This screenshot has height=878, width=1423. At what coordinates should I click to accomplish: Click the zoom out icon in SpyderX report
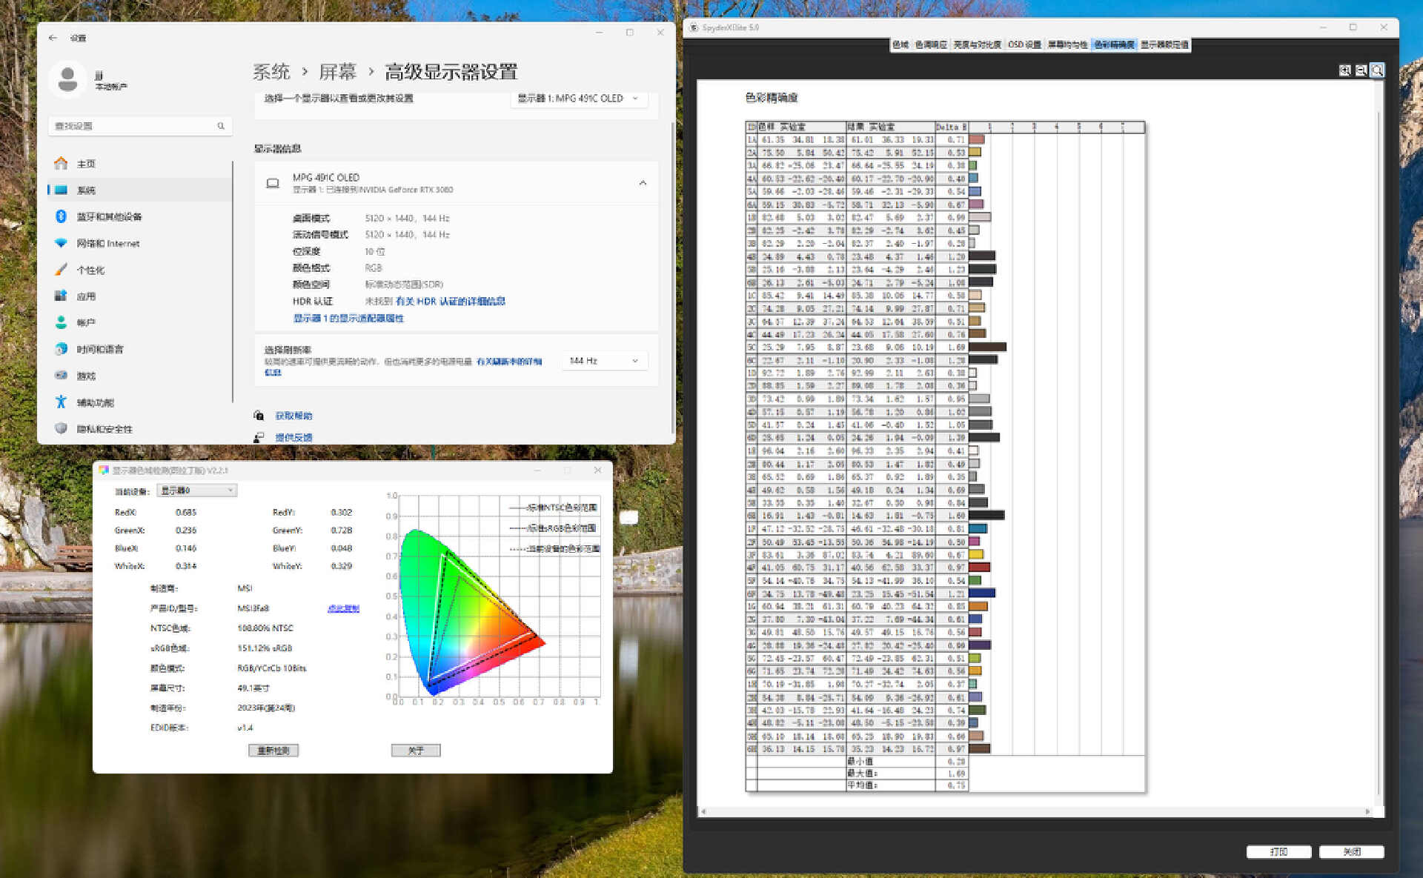coord(1361,70)
